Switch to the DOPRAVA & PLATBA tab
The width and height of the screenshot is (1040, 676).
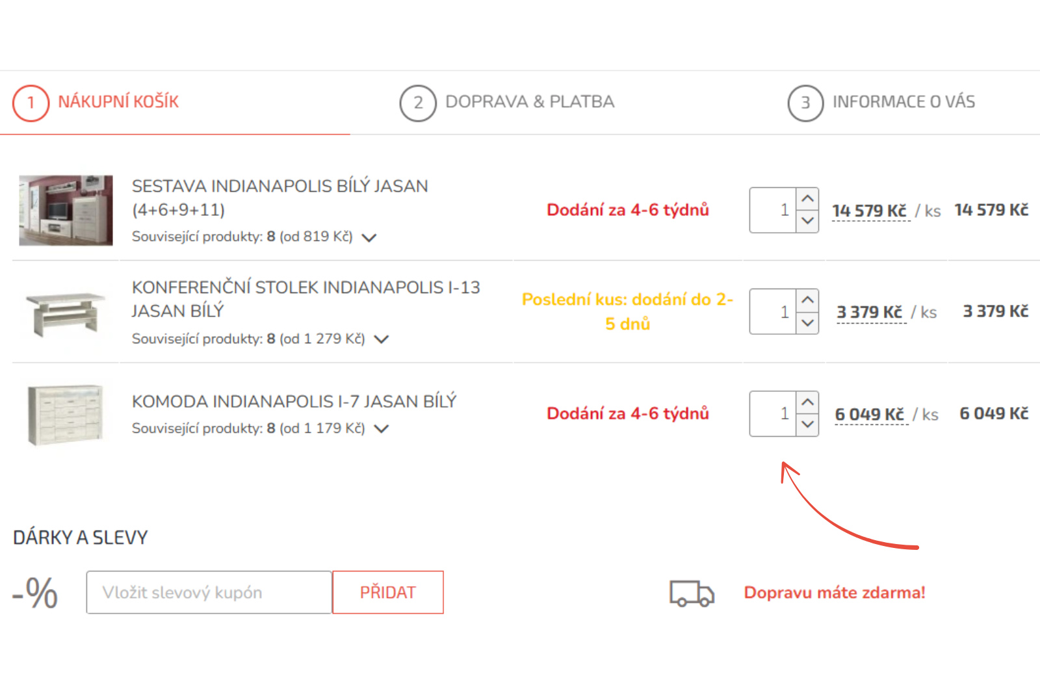530,102
